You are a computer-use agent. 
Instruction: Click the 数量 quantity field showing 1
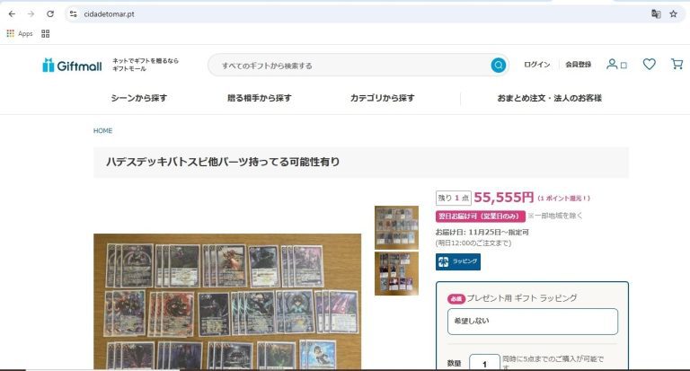tap(484, 363)
